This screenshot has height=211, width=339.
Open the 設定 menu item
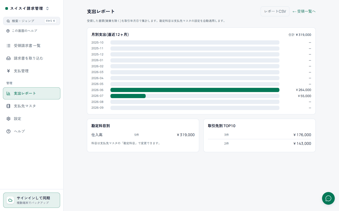[32, 119]
